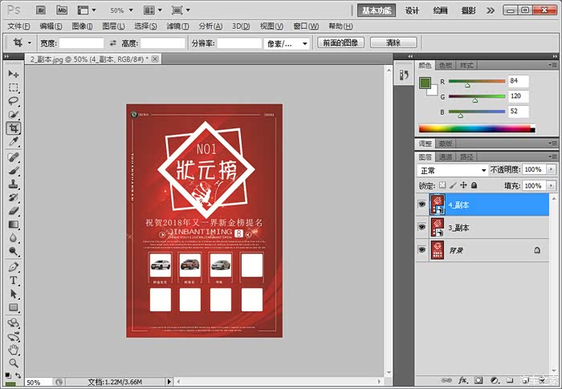
Task: Open the 图层(L) menu
Action: pos(115,26)
